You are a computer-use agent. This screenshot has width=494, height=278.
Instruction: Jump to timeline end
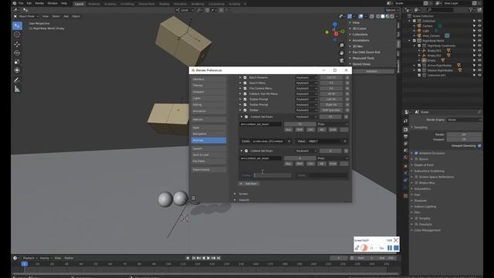coord(218,258)
